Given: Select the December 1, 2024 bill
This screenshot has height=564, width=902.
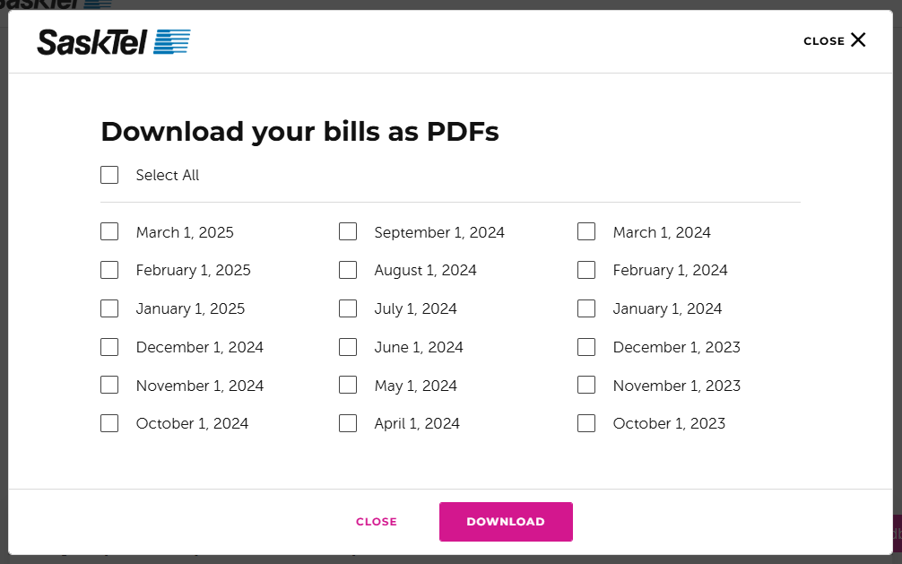Looking at the screenshot, I should click(109, 347).
